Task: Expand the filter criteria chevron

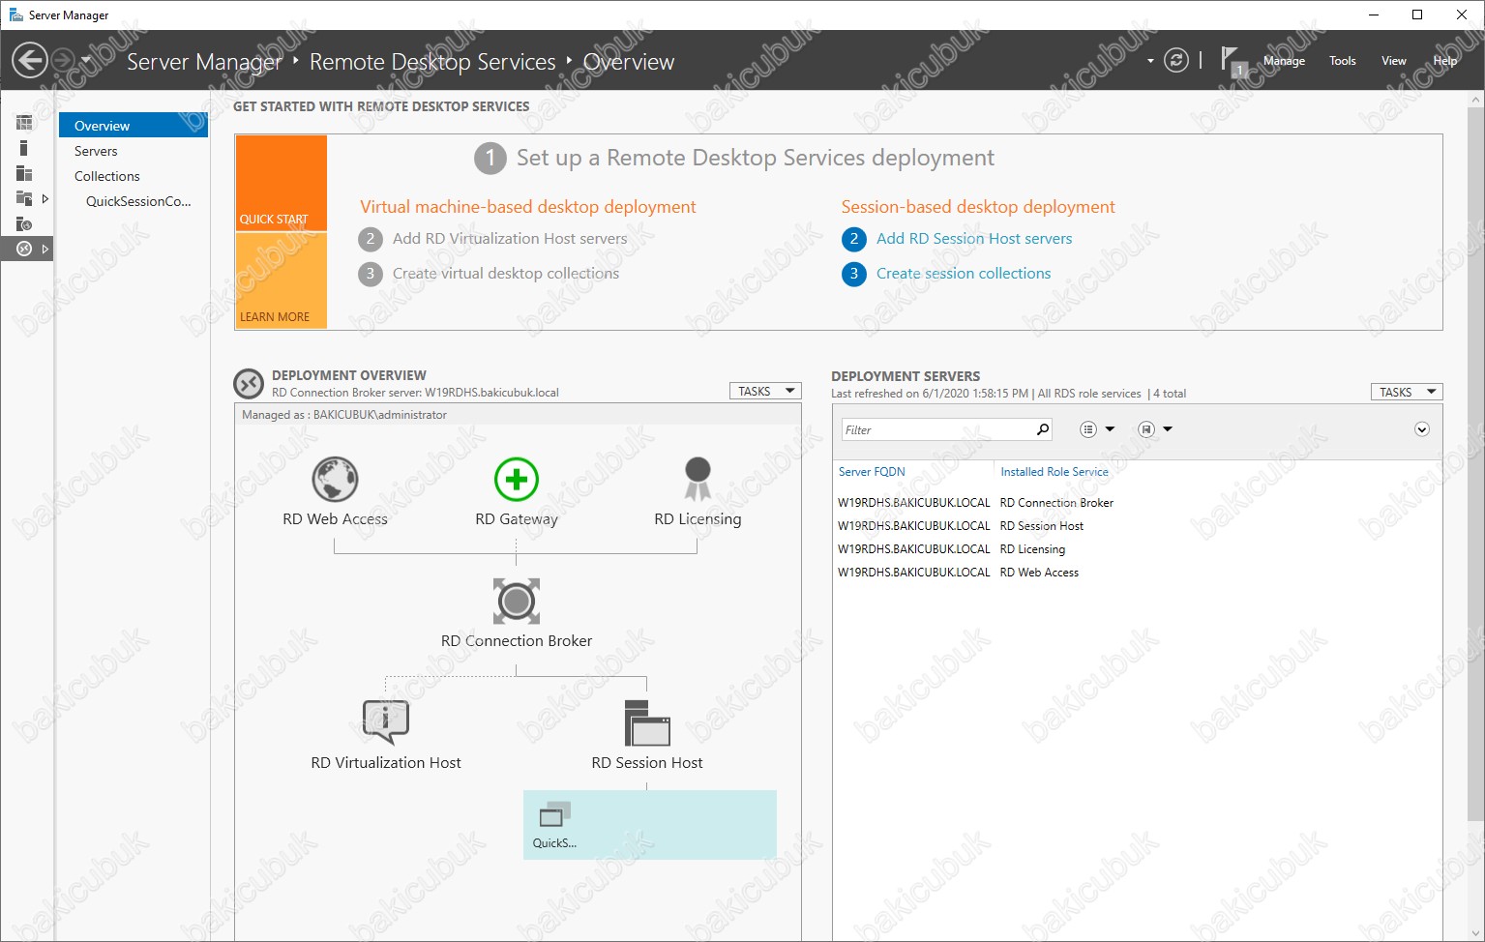Action: pos(1421,429)
